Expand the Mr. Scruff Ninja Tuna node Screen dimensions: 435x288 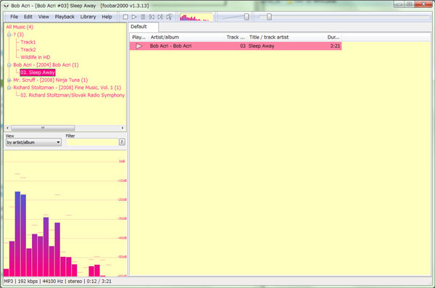(x=9, y=81)
